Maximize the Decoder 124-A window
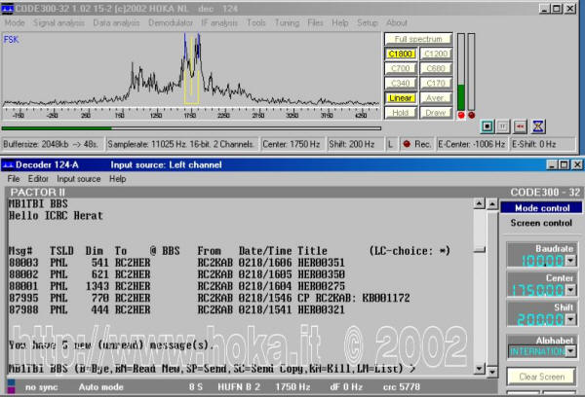 565,164
